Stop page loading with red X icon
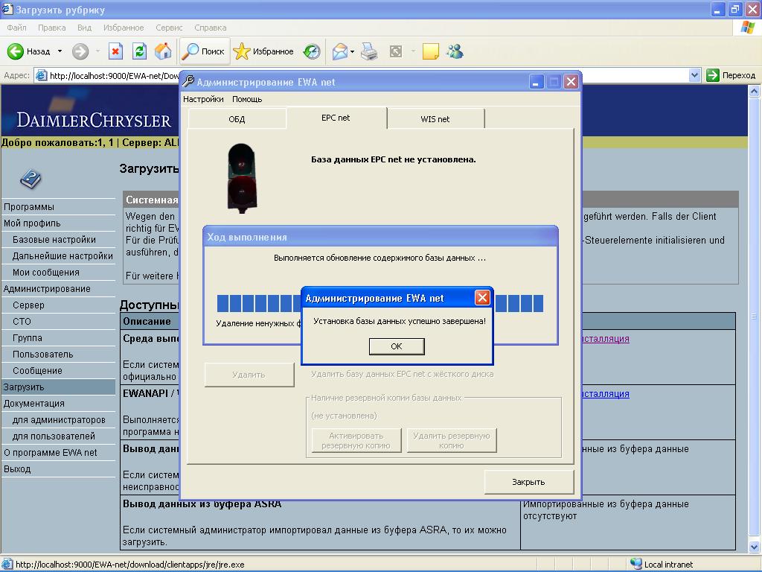Screen dimensions: 762x572 [115, 51]
